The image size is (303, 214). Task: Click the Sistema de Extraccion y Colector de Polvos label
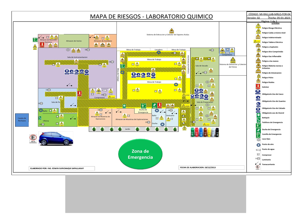tap(233, 66)
